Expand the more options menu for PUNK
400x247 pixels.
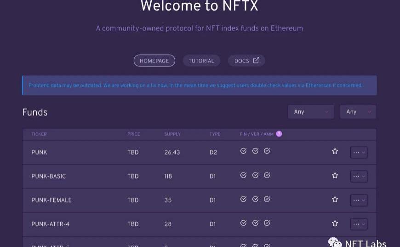(x=359, y=152)
